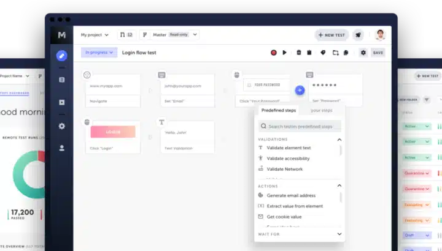Click mouse icon on Click "Login" step

87,122
